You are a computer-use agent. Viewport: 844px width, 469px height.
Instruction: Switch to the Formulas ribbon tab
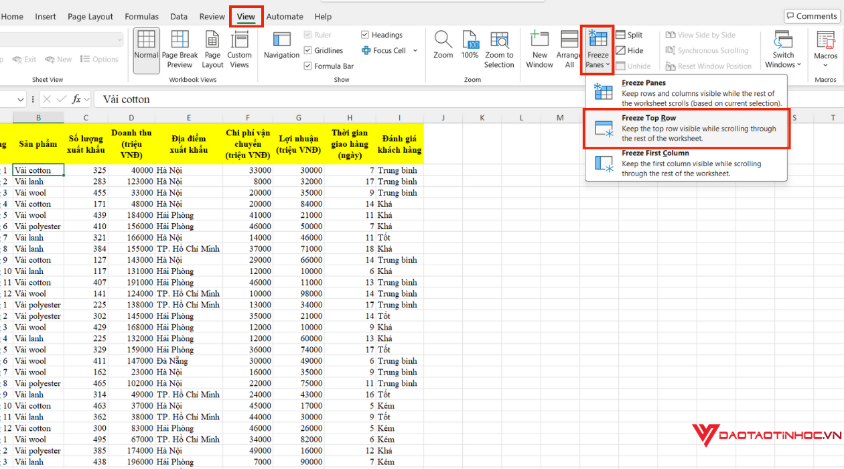point(141,17)
